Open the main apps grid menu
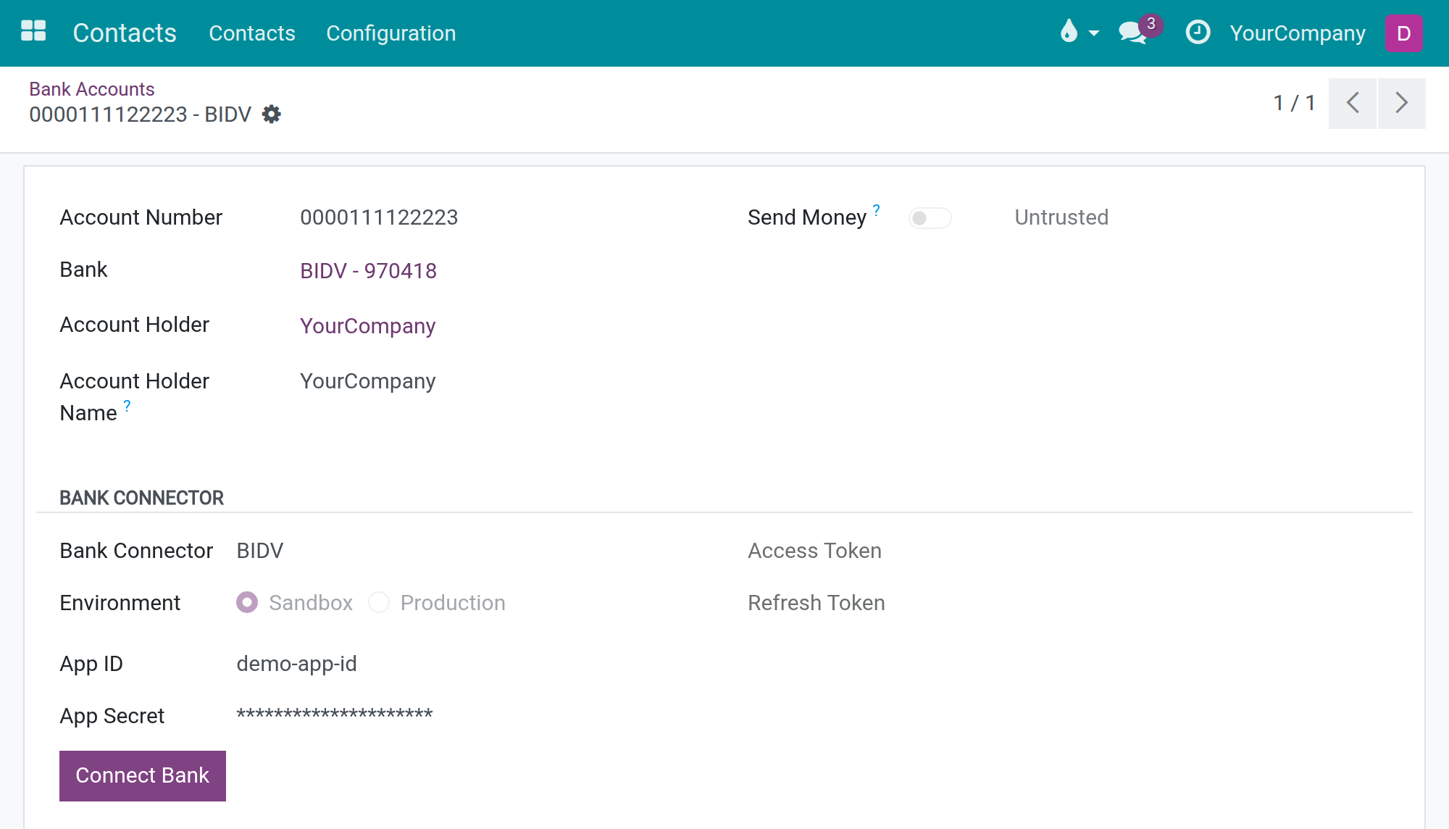This screenshot has width=1449, height=829. pyautogui.click(x=33, y=32)
